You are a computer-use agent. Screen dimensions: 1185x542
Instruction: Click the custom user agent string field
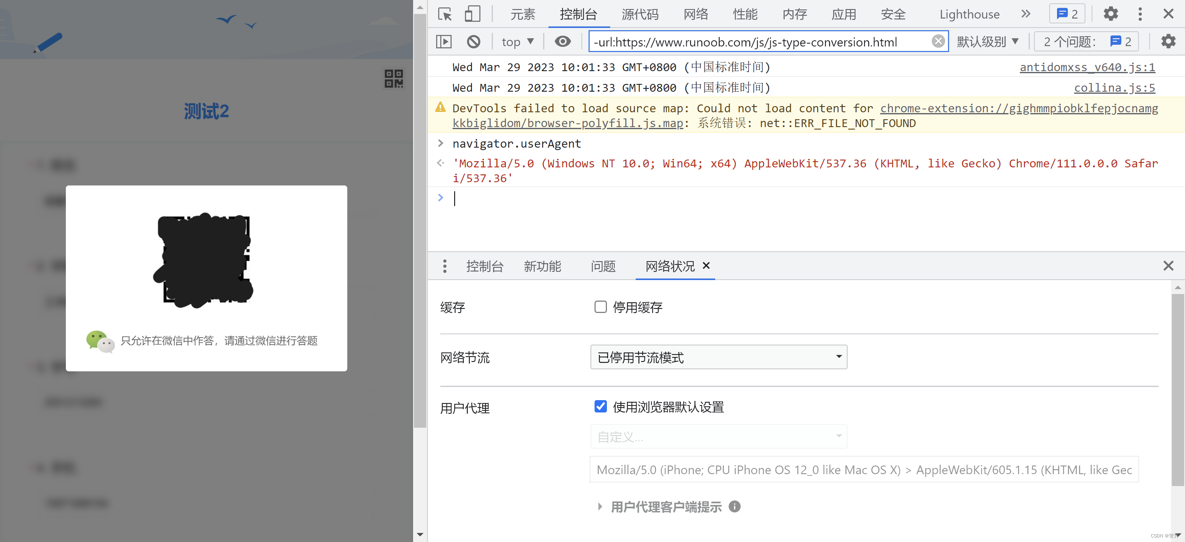point(864,469)
